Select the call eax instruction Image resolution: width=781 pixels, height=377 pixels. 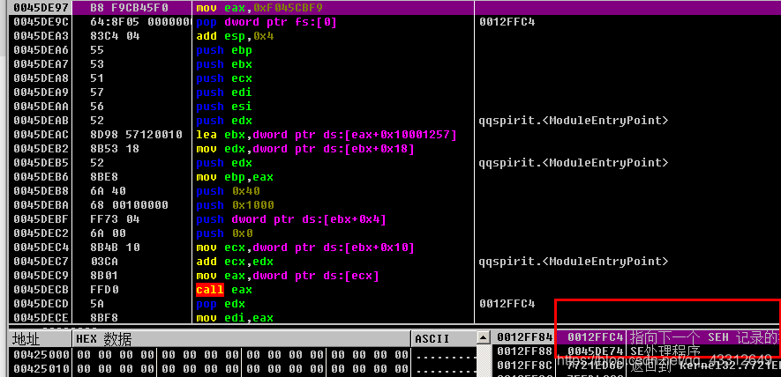pyautogui.click(x=224, y=290)
